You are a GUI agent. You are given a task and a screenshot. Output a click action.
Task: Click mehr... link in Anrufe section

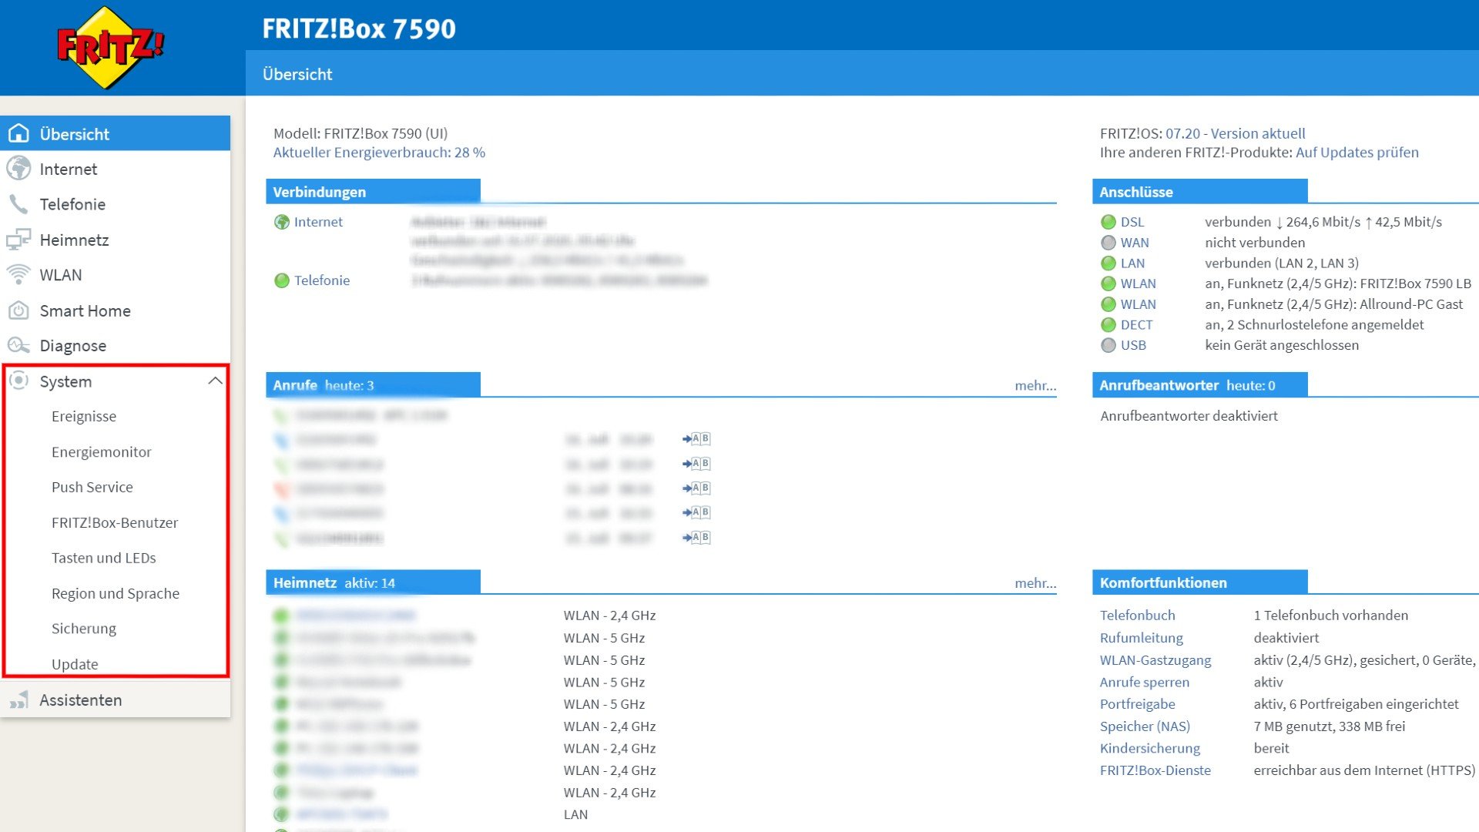1035,385
